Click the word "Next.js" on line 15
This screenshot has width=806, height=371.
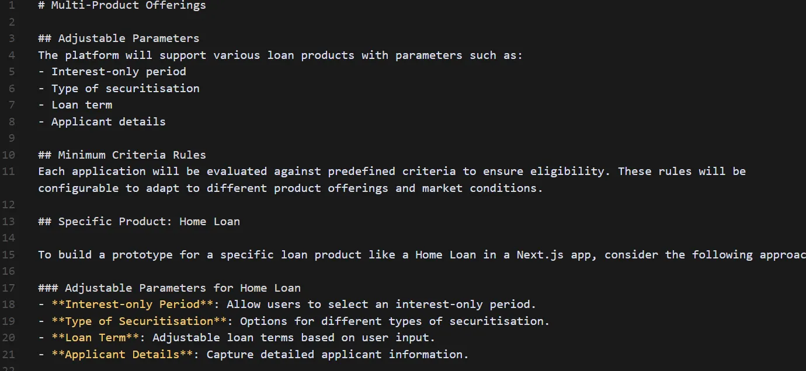click(x=540, y=255)
